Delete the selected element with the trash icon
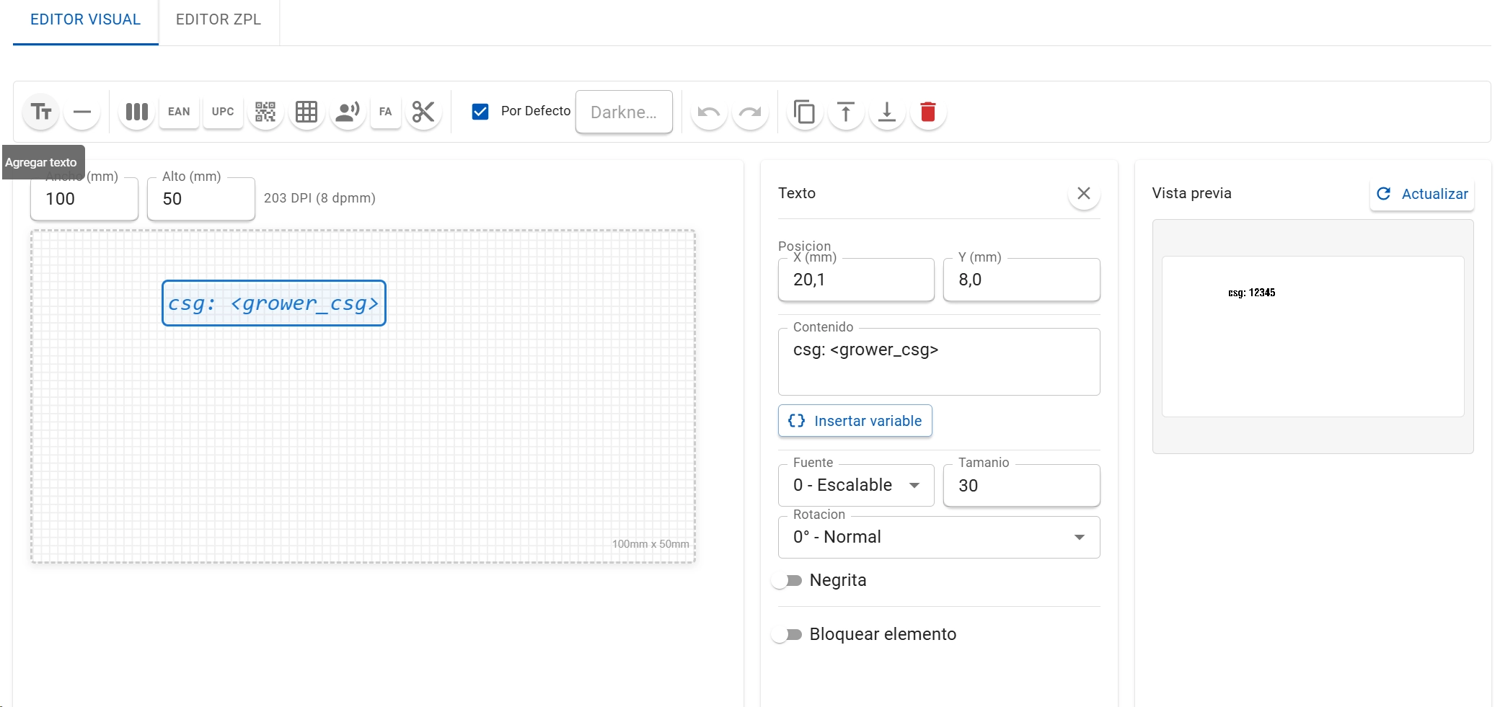This screenshot has width=1500, height=707. [x=928, y=112]
